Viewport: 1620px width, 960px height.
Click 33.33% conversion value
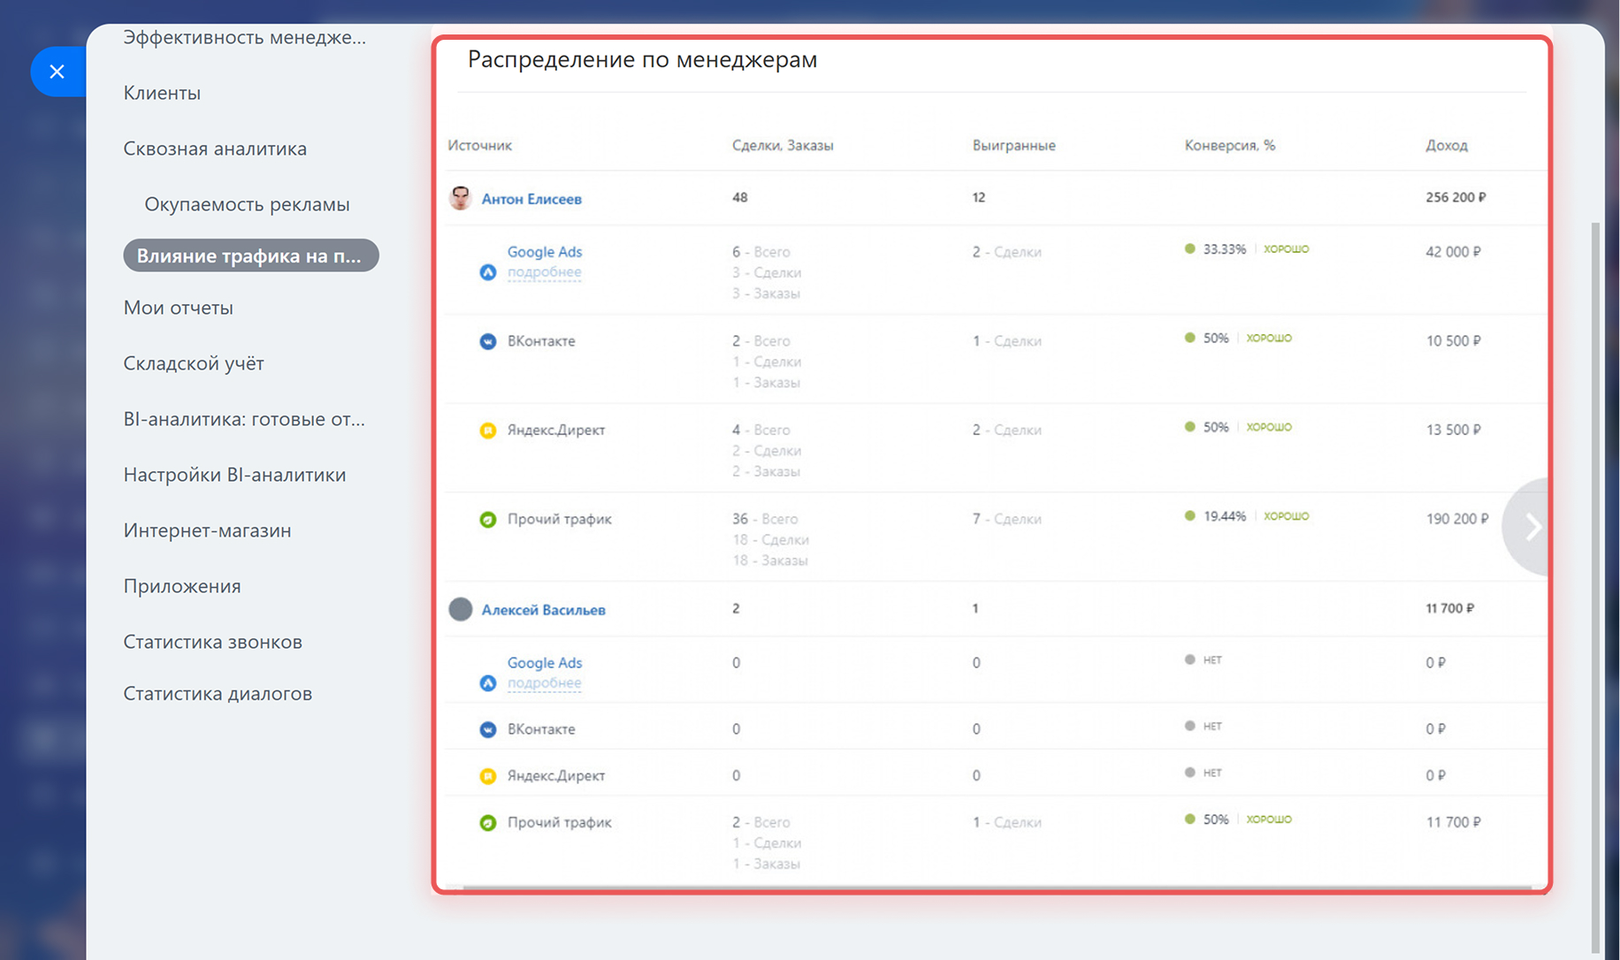(1224, 249)
